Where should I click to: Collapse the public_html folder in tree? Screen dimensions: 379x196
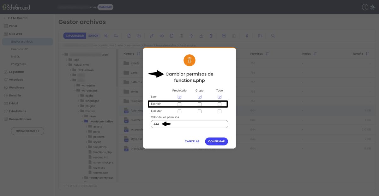point(67,65)
